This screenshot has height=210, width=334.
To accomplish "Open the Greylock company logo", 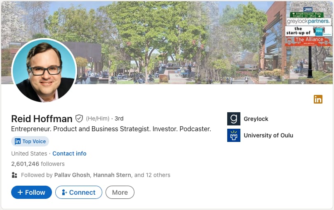I will [234, 119].
